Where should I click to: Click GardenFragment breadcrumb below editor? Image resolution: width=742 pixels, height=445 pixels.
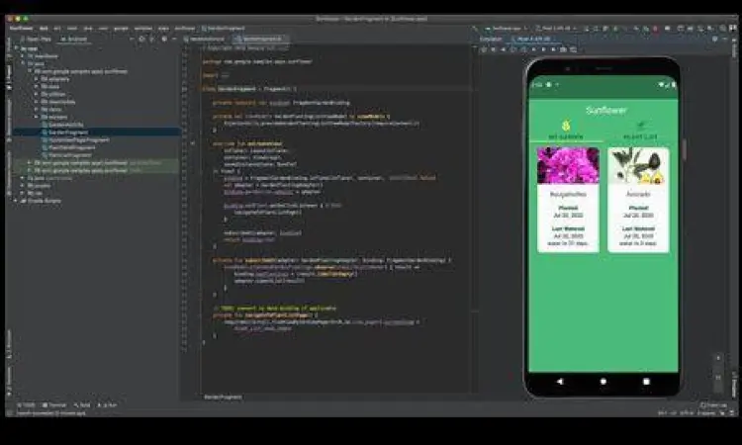[x=223, y=397]
